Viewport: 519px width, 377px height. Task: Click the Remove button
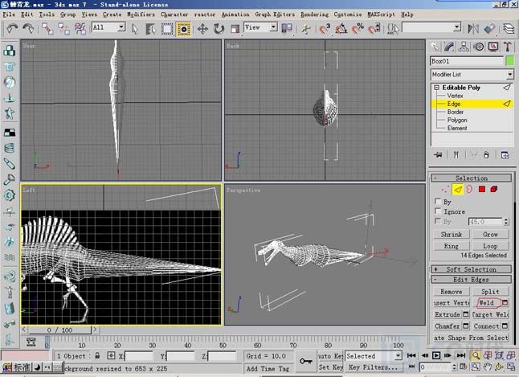pos(452,292)
